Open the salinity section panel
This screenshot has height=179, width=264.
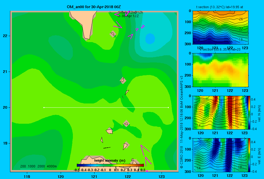point(220,70)
